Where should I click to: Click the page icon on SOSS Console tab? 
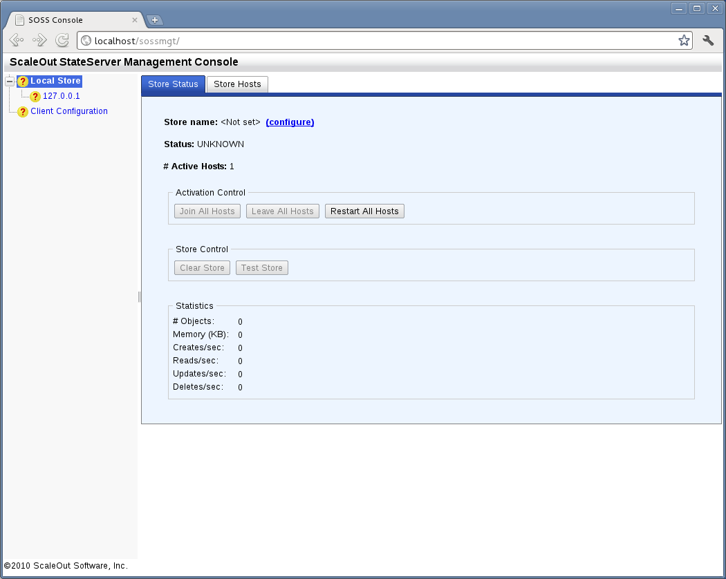(x=19, y=20)
